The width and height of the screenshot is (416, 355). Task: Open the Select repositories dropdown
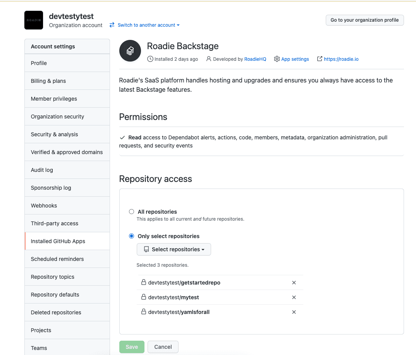(x=174, y=249)
